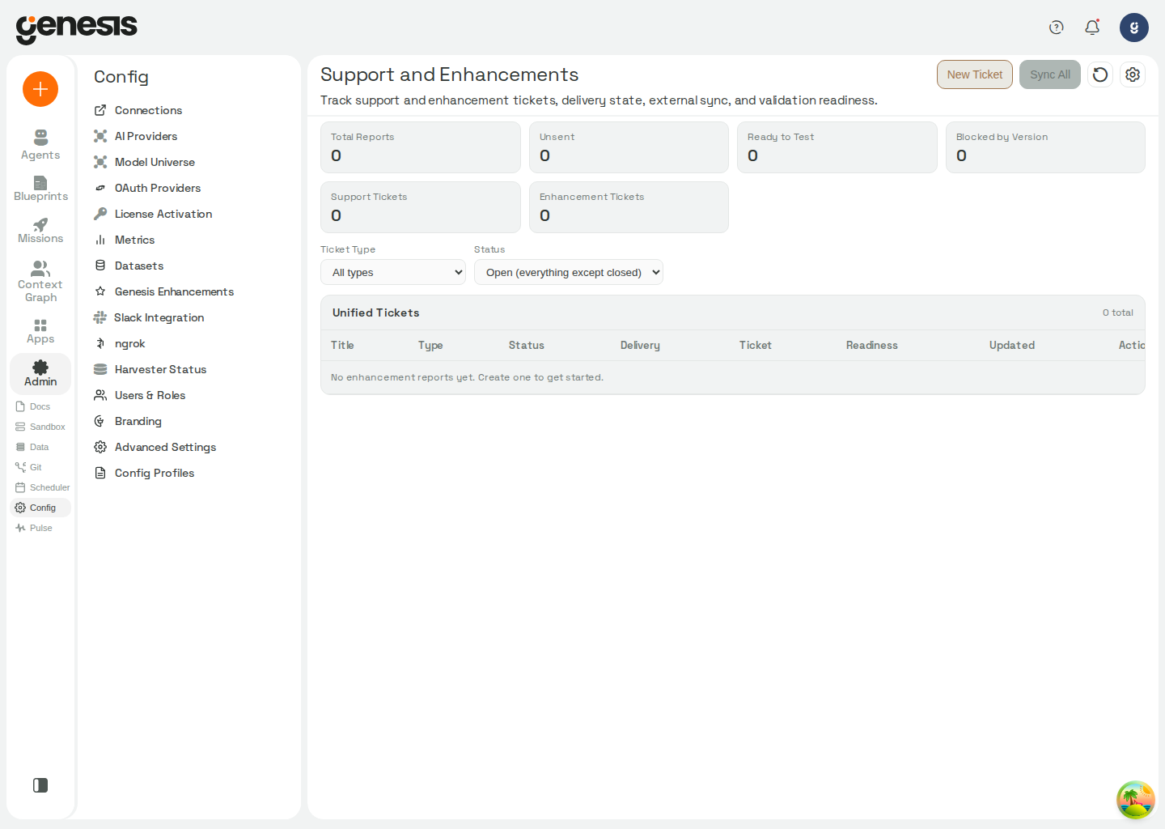Image resolution: width=1165 pixels, height=829 pixels.
Task: Toggle the sidebar collapse icon
Action: (x=40, y=785)
